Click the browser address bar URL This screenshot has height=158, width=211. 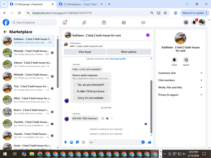point(62,13)
